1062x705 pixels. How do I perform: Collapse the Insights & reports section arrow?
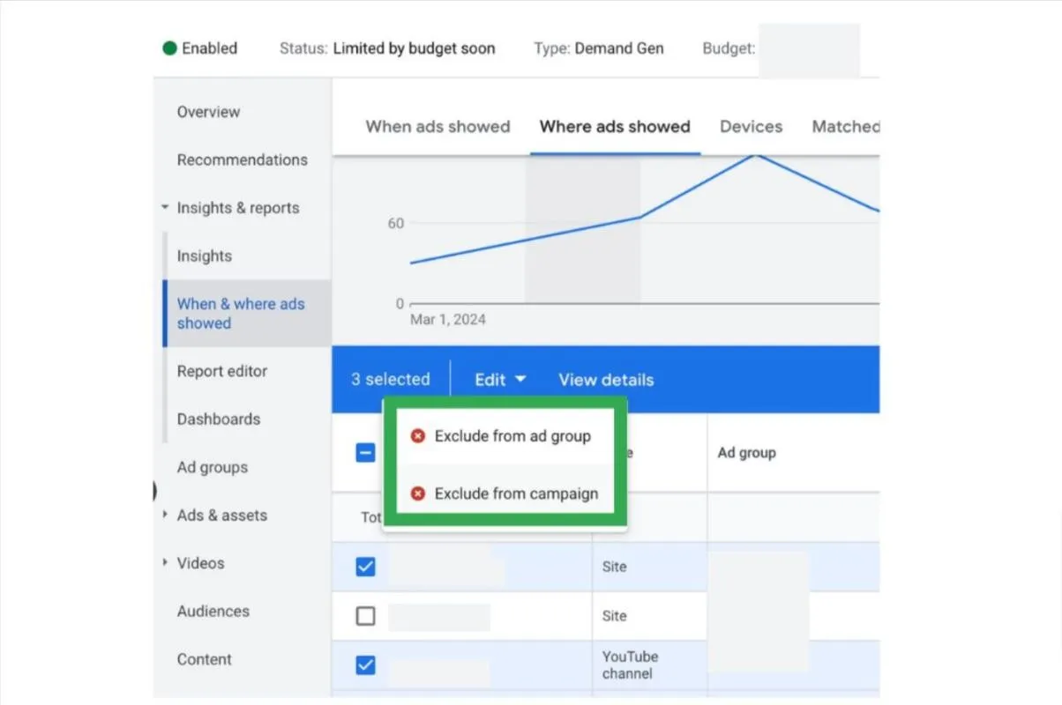(x=165, y=208)
